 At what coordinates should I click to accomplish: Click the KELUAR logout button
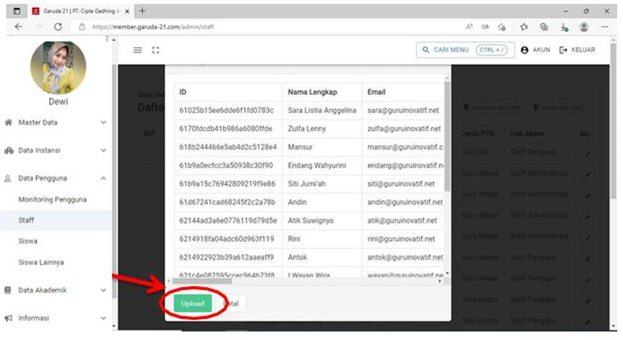point(577,50)
